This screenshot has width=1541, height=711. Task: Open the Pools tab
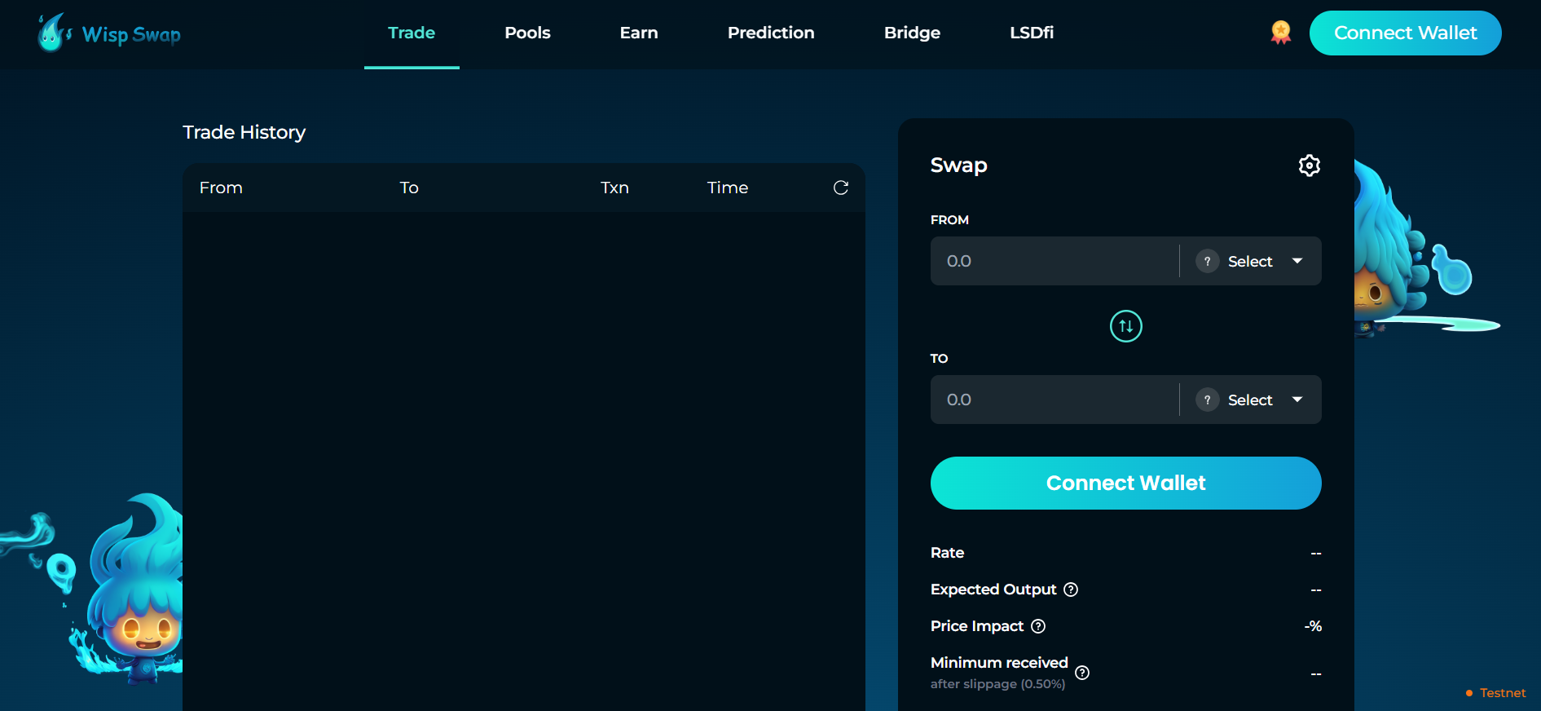tap(527, 33)
